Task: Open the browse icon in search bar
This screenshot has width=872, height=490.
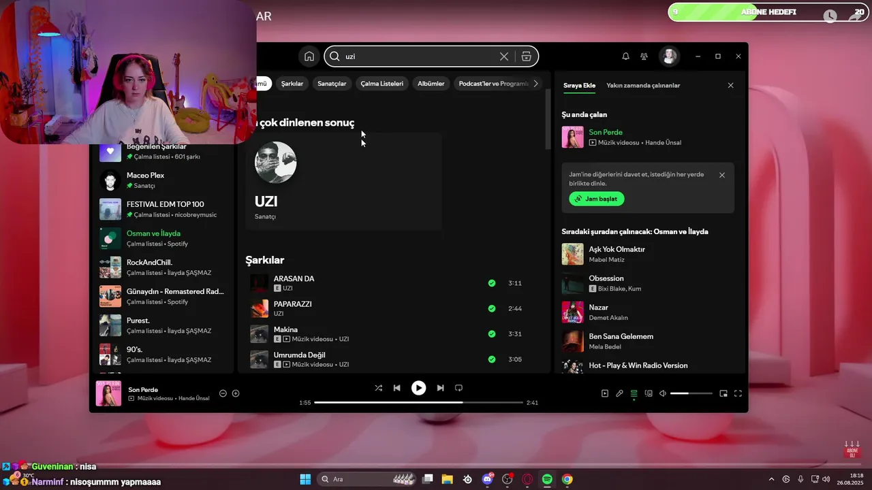Action: (x=526, y=56)
